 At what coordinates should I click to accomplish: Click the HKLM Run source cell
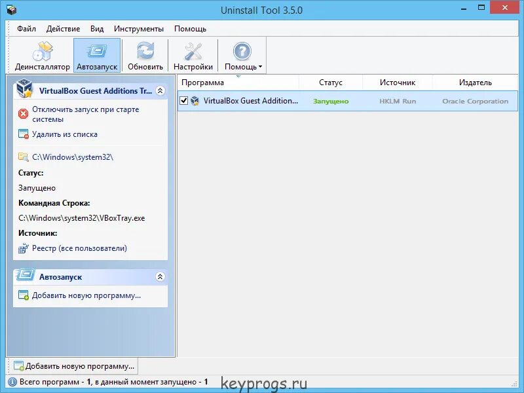coord(398,101)
